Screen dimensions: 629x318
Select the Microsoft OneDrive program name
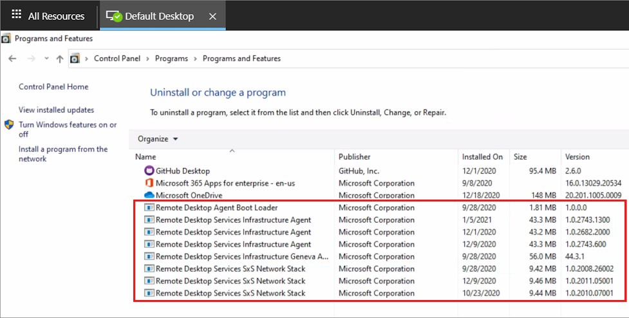(x=189, y=196)
